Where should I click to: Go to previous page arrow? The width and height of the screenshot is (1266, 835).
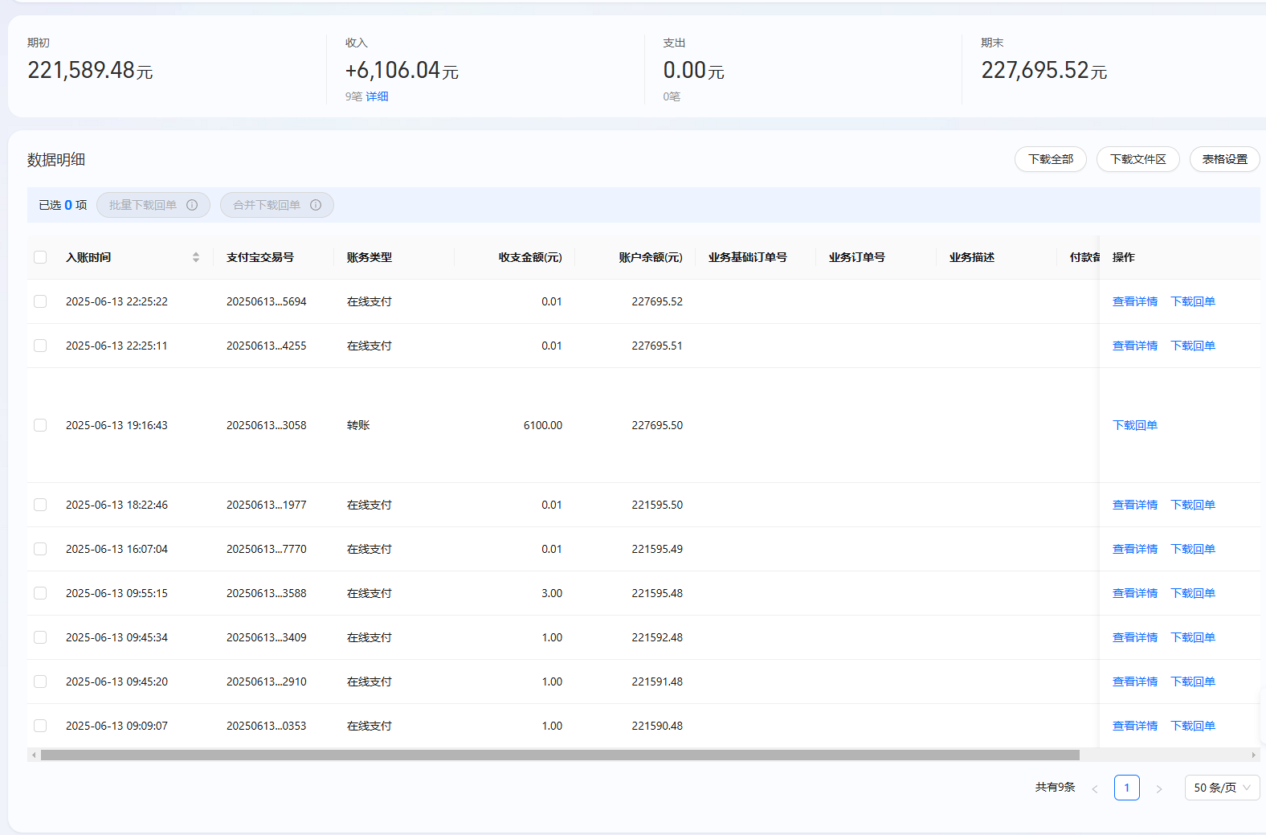pyautogui.click(x=1095, y=788)
